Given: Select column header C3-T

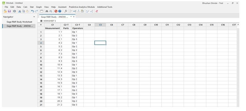Looking at the screenshot, I should (x=78, y=25).
